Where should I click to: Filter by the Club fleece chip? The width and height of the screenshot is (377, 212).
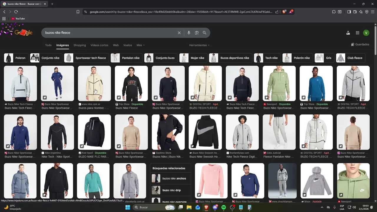click(351, 58)
